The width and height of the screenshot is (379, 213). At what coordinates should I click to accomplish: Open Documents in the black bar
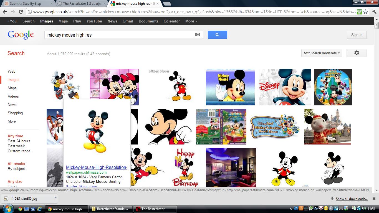tap(148, 21)
